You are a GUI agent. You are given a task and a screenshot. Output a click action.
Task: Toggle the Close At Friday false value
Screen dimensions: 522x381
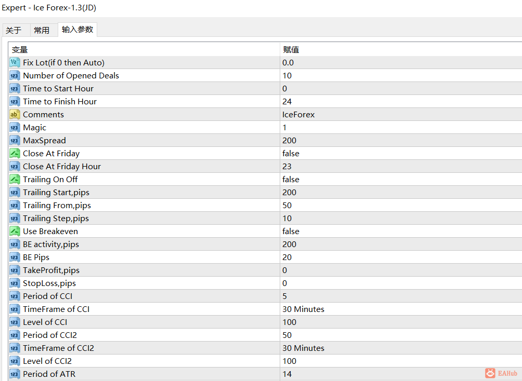401,153
